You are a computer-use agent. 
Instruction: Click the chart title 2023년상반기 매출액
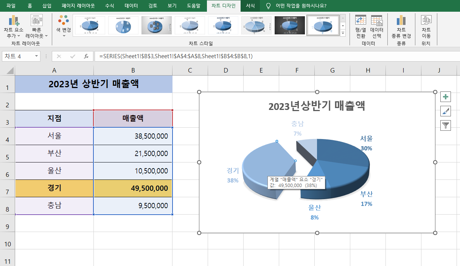pos(317,106)
